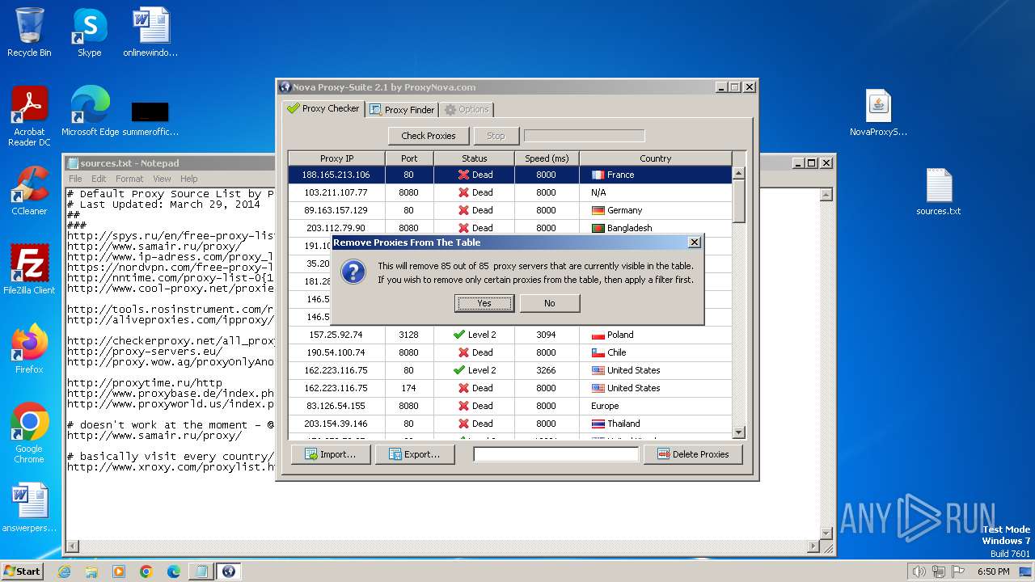The image size is (1035, 582).
Task: Click the Delete Proxies button
Action: click(x=693, y=454)
